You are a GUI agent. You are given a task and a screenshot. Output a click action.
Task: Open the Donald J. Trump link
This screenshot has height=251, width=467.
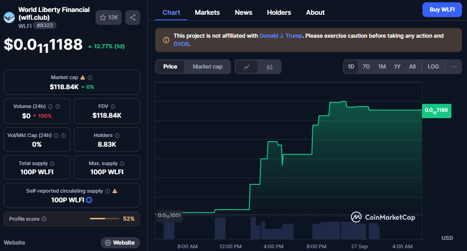[281, 36]
